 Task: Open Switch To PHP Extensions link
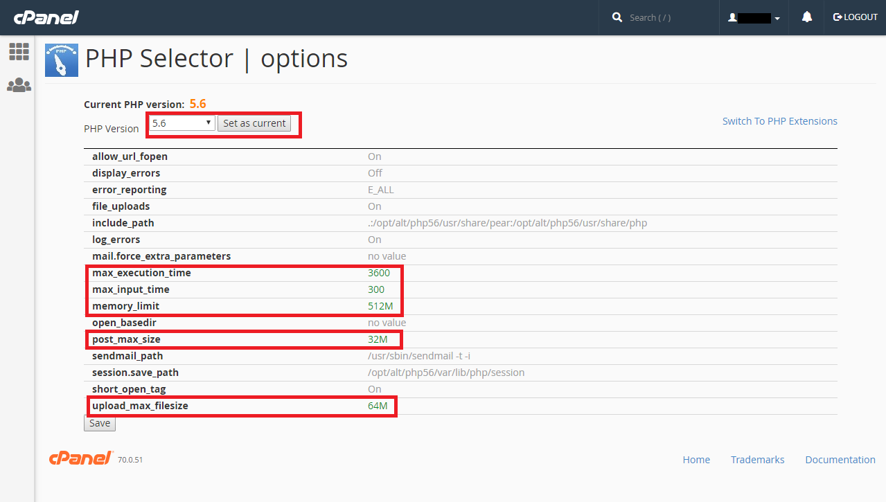click(x=779, y=121)
